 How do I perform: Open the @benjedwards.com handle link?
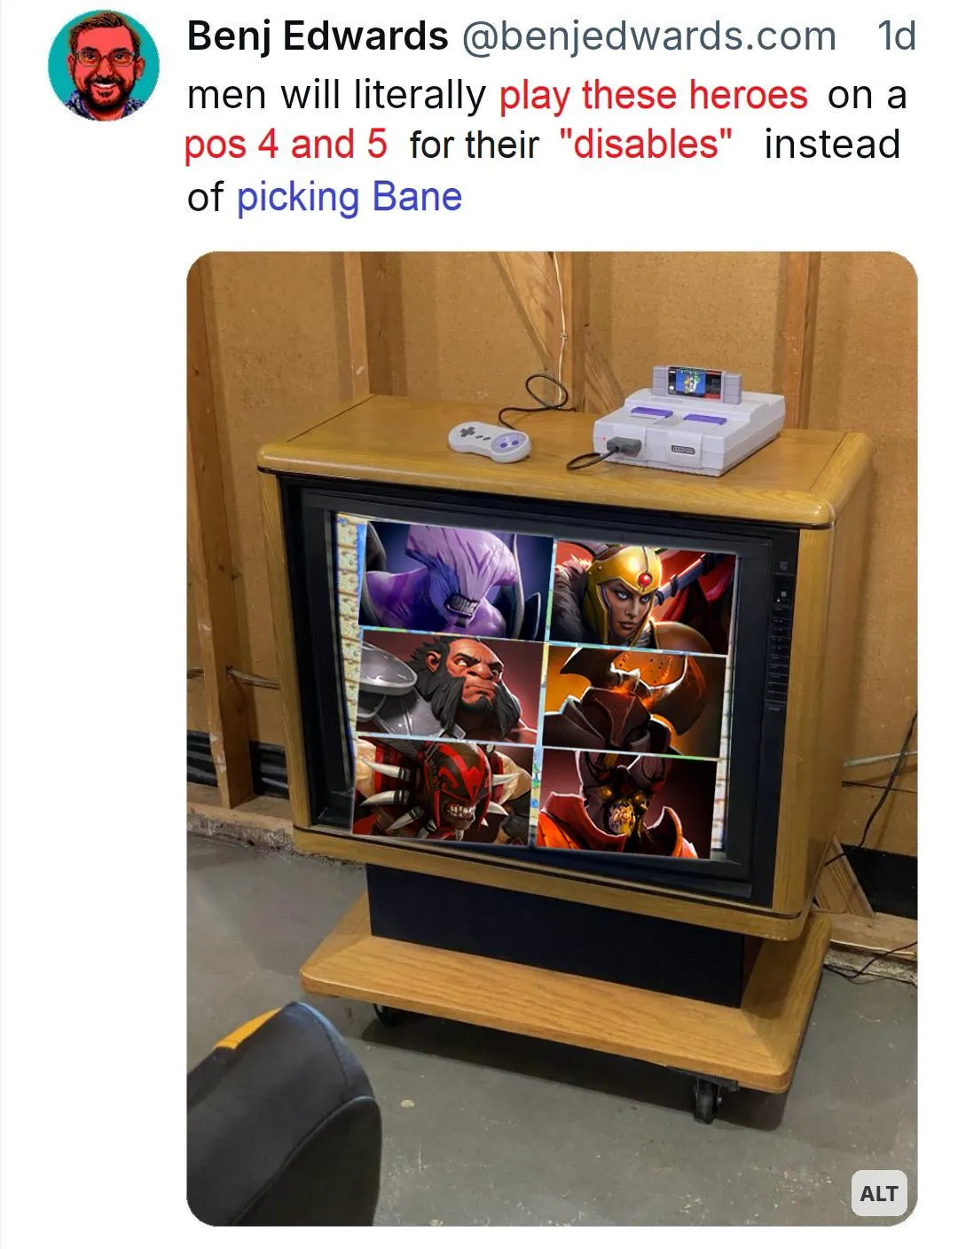pyautogui.click(x=648, y=36)
